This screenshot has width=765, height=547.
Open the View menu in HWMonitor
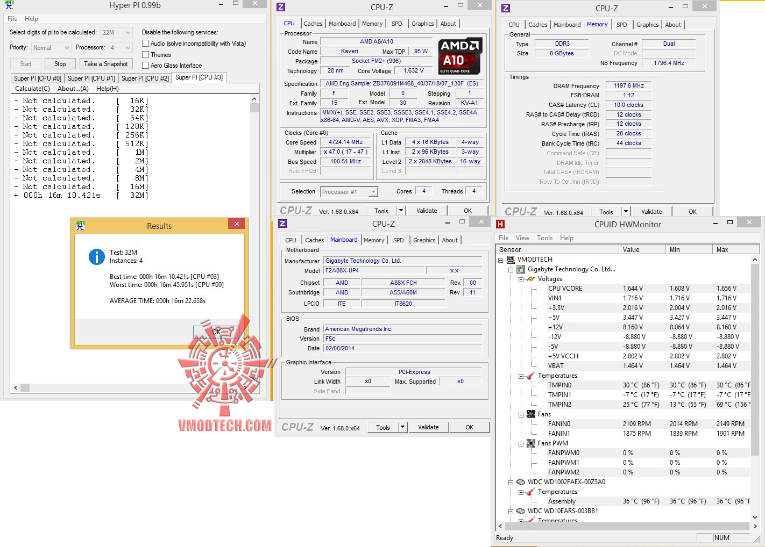(522, 238)
